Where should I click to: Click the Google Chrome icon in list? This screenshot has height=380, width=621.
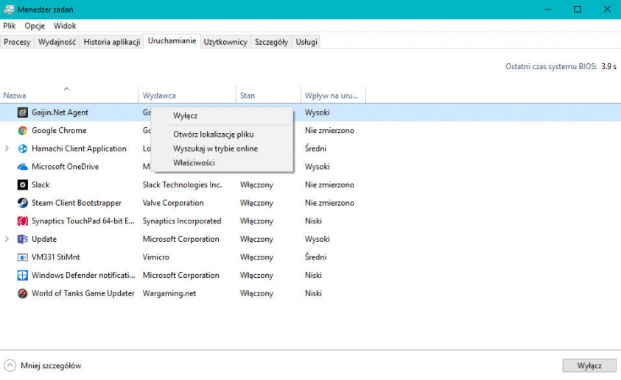[22, 131]
